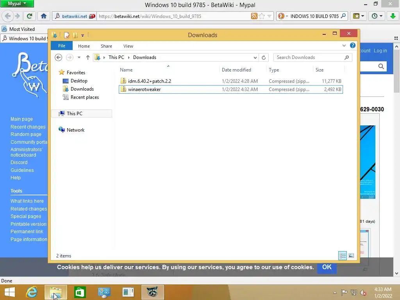Image resolution: width=400 pixels, height=300 pixels.
Task: Select Network in navigation pane
Action: 75,130
